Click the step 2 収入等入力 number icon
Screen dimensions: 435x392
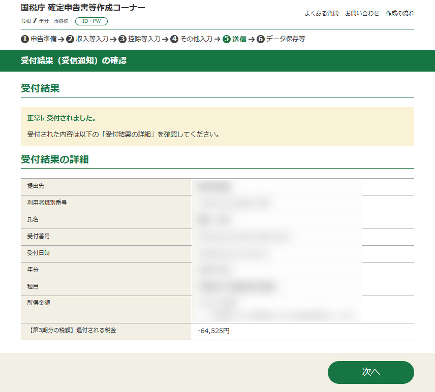click(70, 39)
